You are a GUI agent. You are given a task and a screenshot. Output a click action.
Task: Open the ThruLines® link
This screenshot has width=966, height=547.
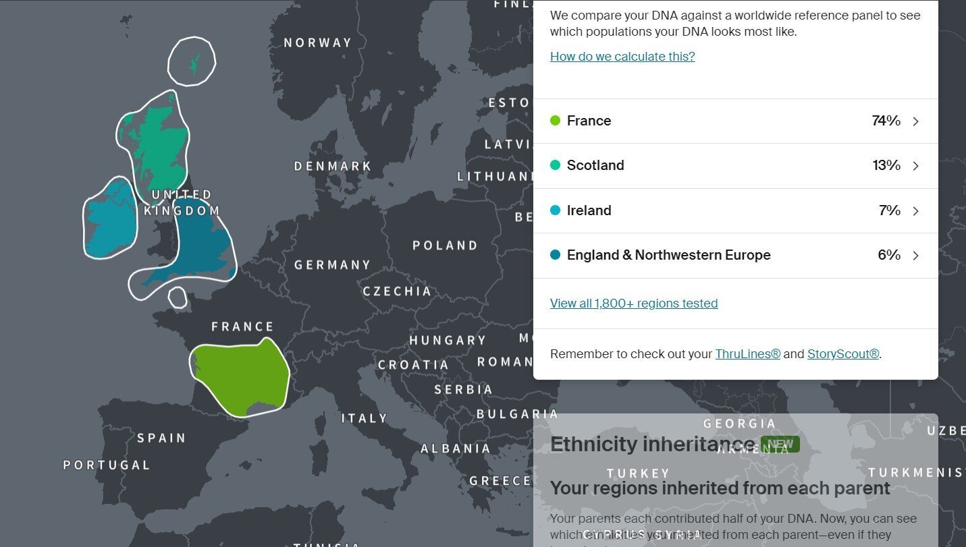(x=748, y=354)
